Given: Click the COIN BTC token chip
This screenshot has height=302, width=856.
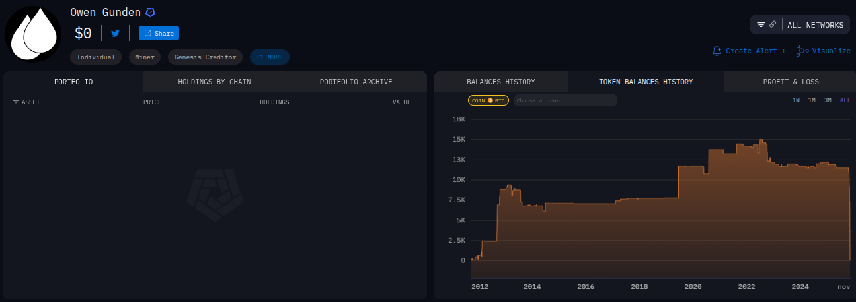Looking at the screenshot, I should [488, 100].
